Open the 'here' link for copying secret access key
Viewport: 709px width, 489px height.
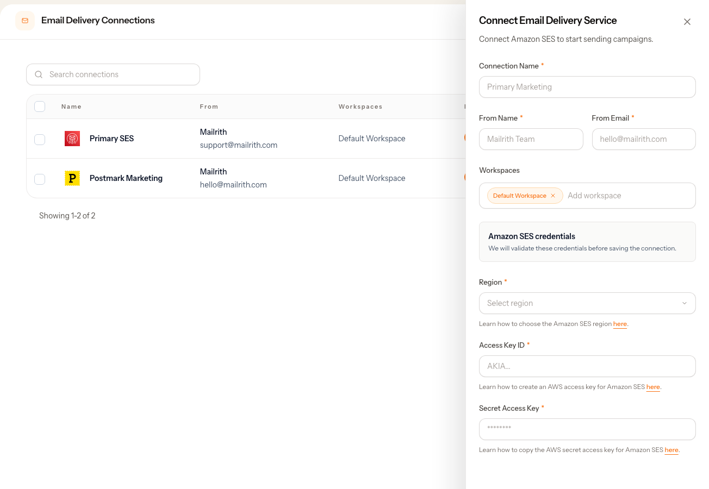coord(671,450)
